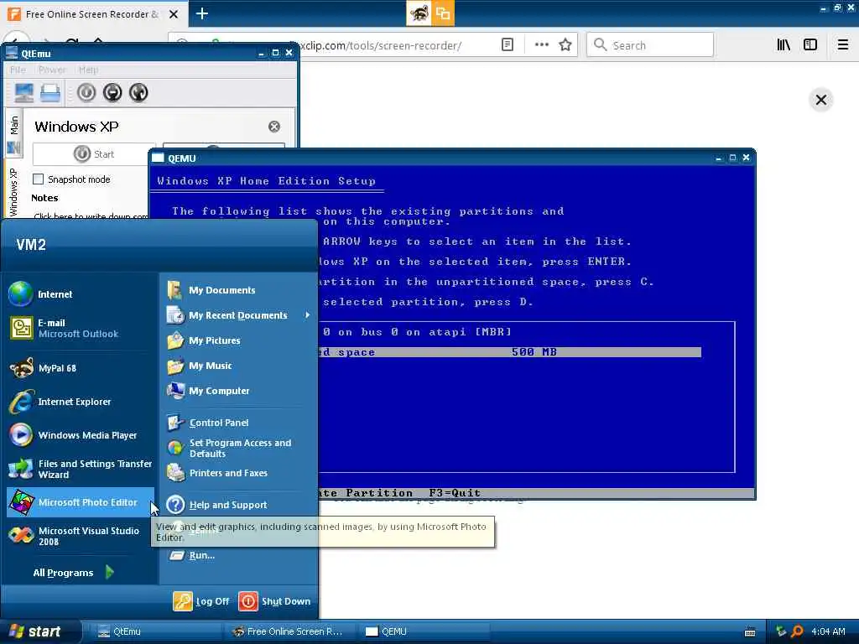
Task: Open the browser library icon
Action: coord(784,45)
